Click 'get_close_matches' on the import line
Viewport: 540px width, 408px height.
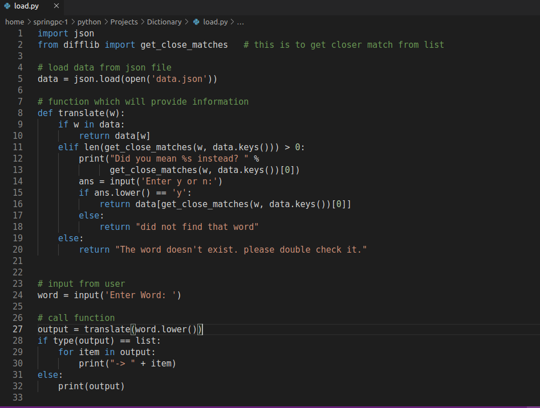pyautogui.click(x=184, y=45)
